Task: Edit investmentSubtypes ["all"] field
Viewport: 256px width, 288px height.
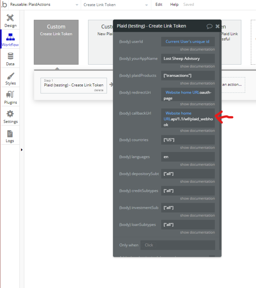Action: 188,208
